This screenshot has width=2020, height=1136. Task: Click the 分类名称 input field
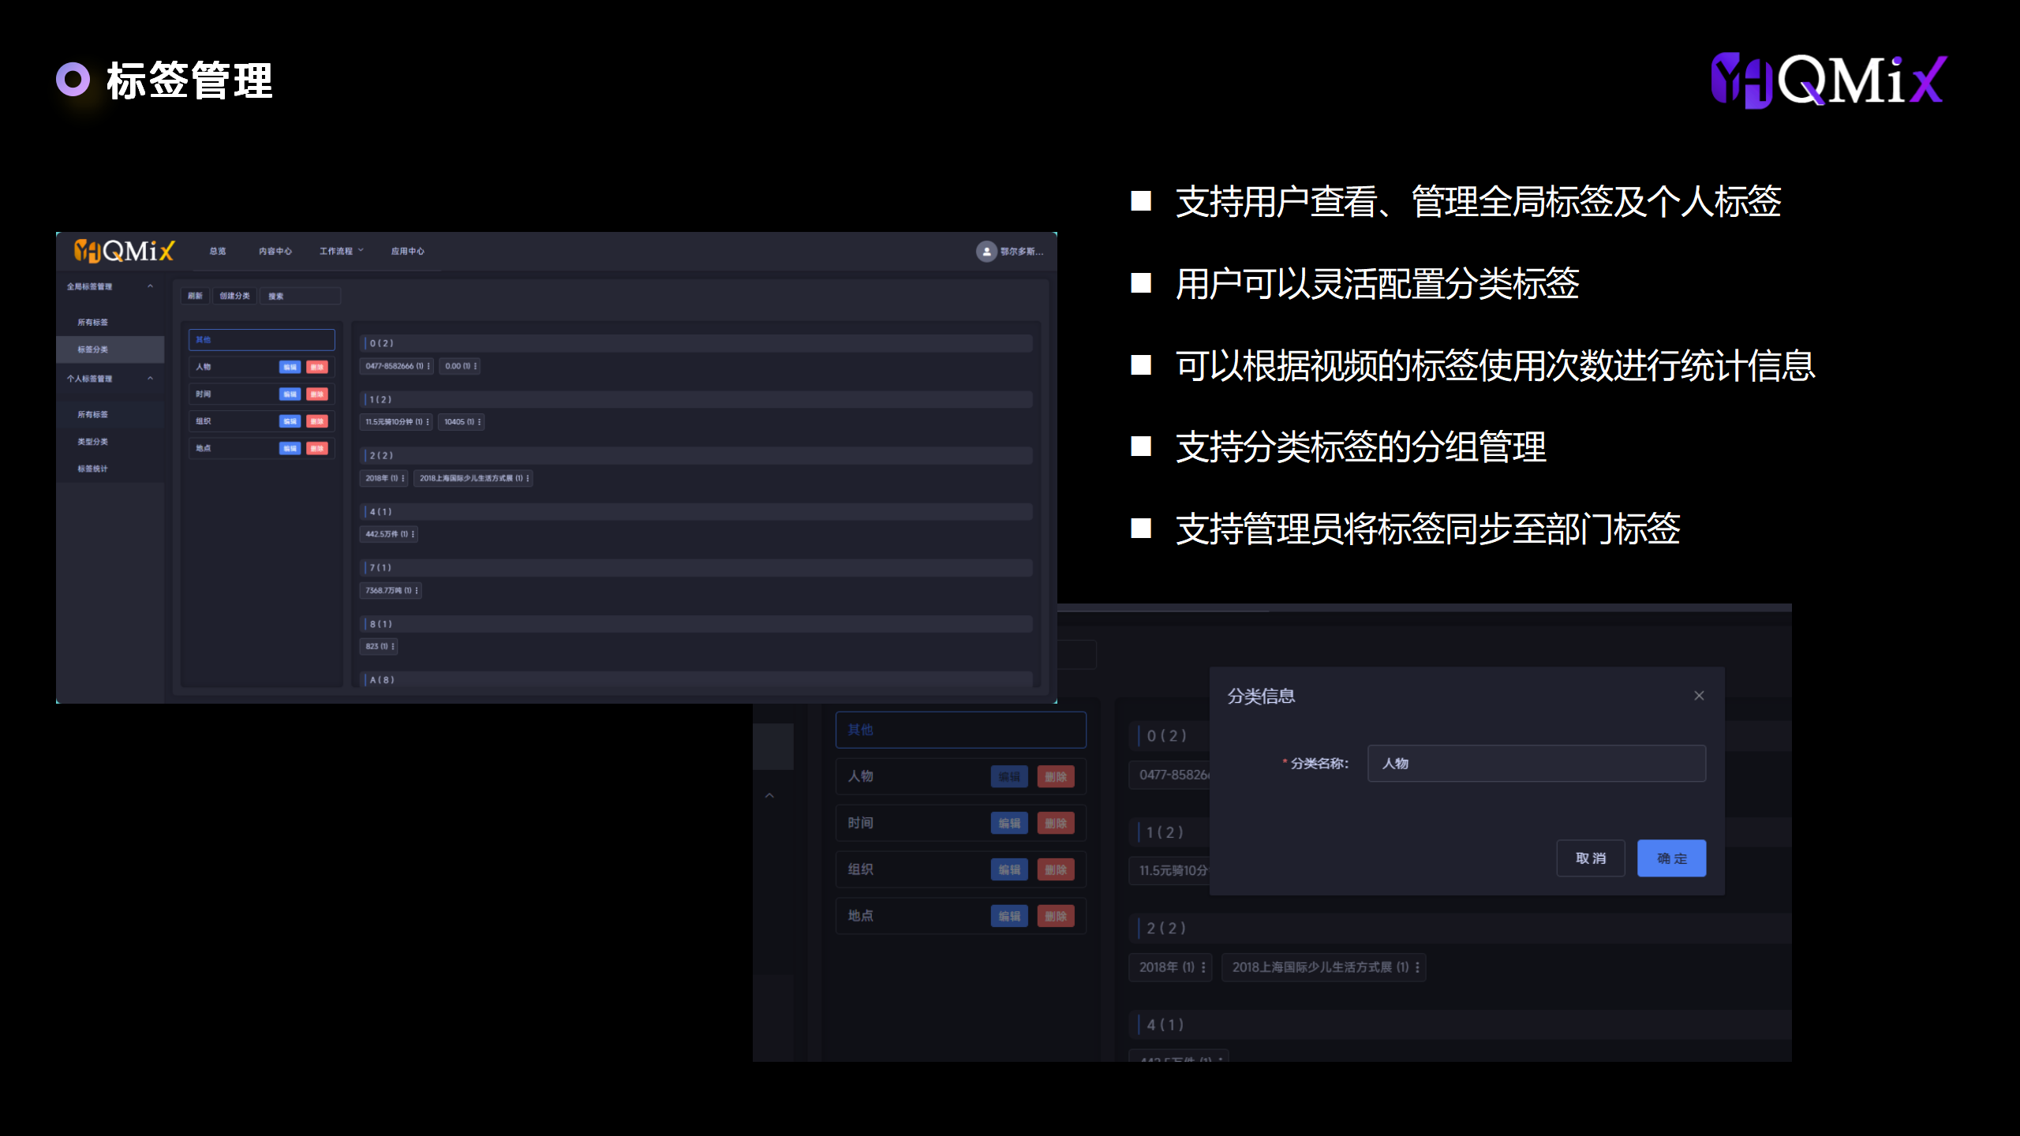coord(1536,763)
